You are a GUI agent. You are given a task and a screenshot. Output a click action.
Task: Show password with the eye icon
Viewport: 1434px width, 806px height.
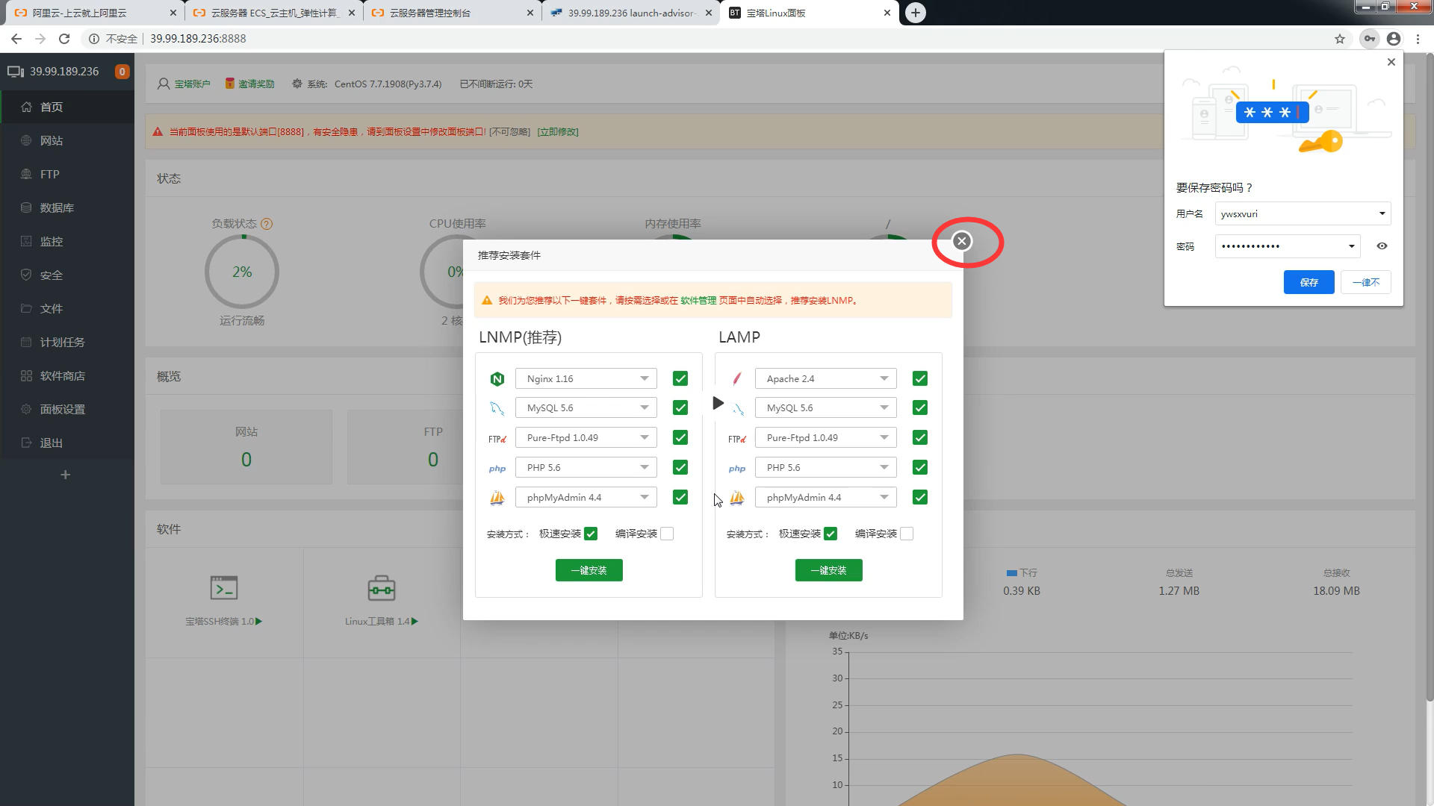coord(1382,246)
